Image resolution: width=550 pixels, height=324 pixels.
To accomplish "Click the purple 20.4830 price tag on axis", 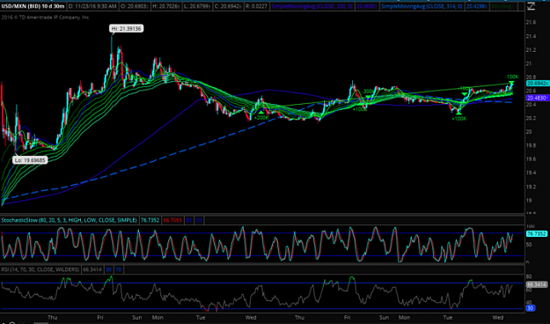I will [x=537, y=98].
